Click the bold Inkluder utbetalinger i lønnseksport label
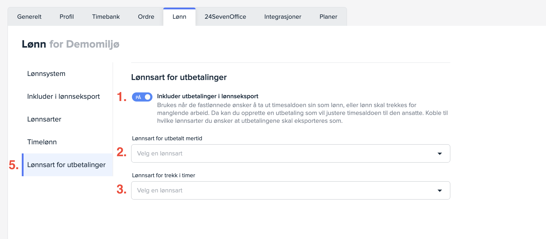 207,96
